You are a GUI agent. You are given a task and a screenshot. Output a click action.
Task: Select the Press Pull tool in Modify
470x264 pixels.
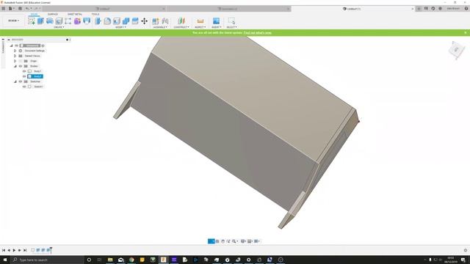(98, 21)
